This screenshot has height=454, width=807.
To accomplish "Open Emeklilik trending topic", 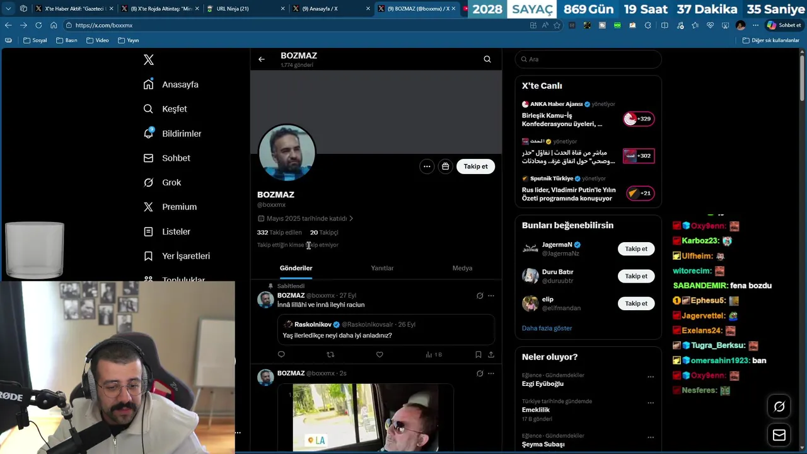I will click(536, 410).
